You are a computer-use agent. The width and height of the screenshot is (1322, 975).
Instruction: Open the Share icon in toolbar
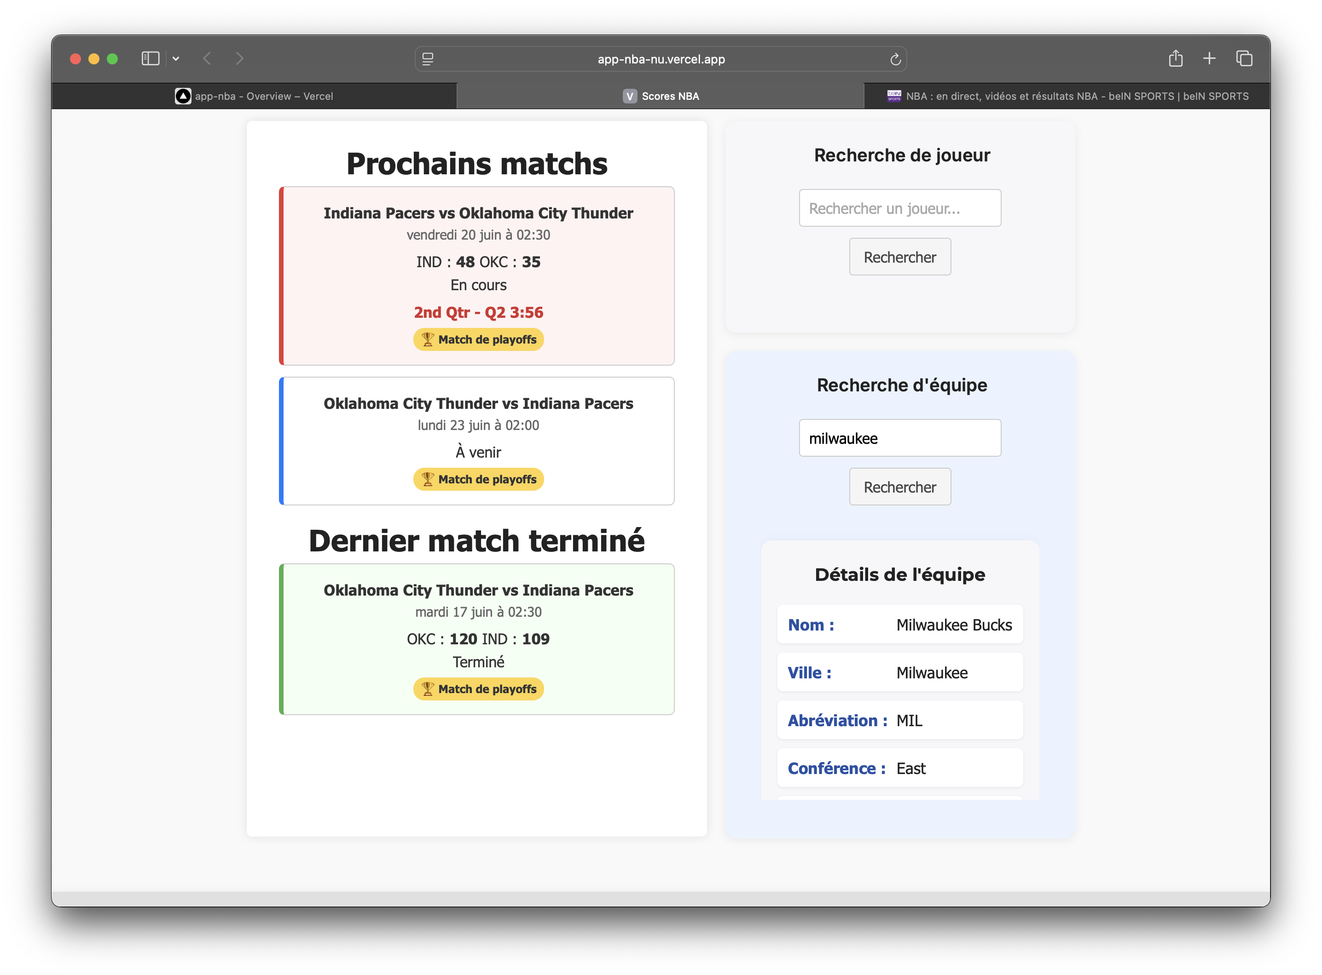[1176, 58]
